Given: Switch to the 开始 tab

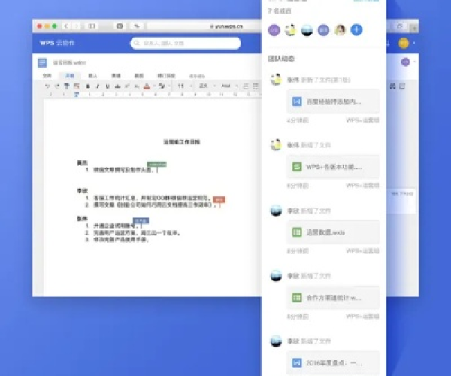Looking at the screenshot, I should [70, 76].
